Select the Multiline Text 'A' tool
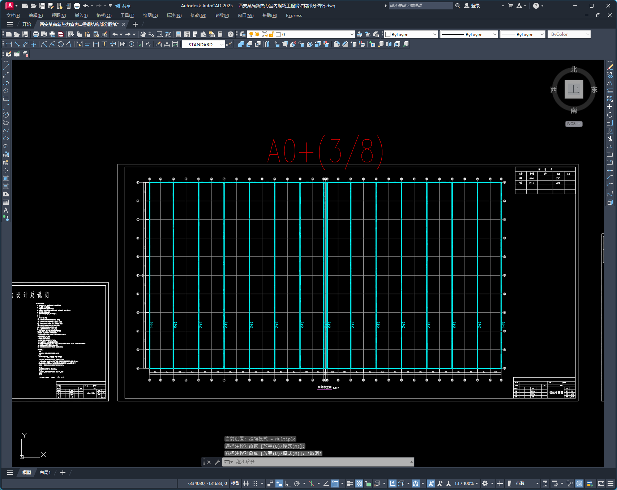The height and width of the screenshot is (490, 617). tap(6, 210)
